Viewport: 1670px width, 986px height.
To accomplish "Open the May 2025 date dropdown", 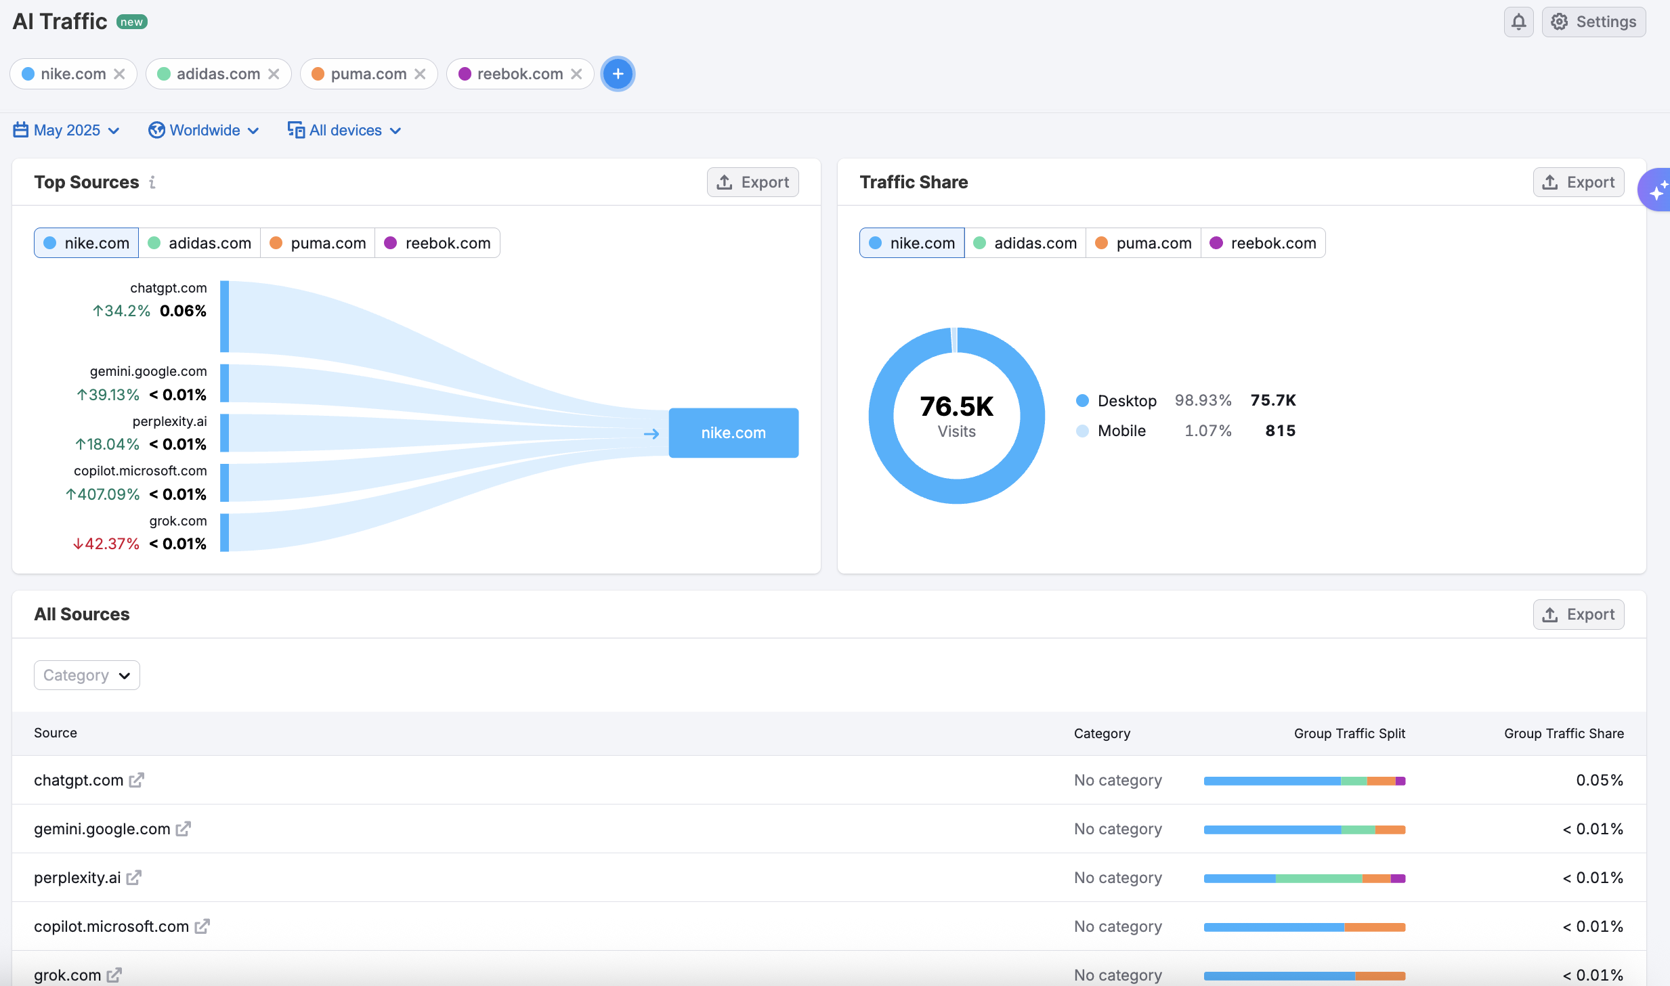I will coord(66,130).
